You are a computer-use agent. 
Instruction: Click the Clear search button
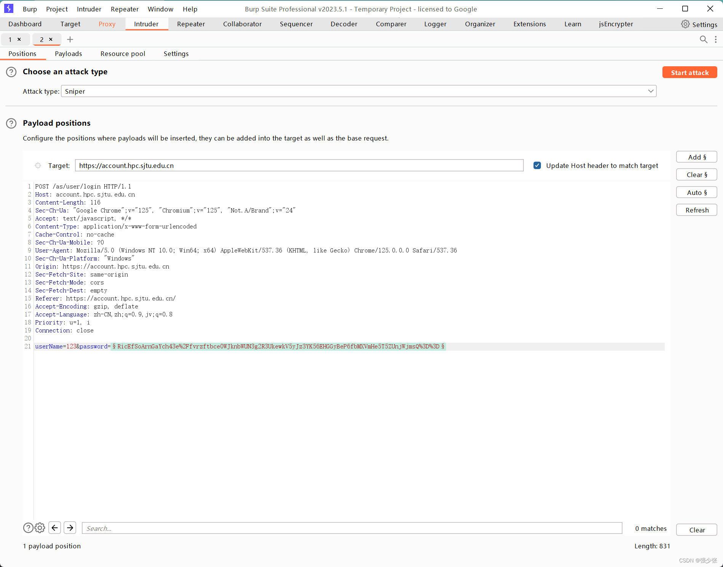point(697,530)
